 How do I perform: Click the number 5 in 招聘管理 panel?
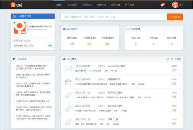point(136,44)
